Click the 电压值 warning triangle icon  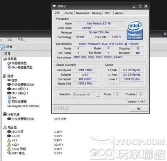5,127
